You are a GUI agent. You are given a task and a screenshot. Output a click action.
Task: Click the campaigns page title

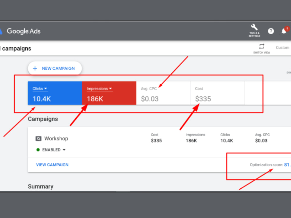coord(16,48)
